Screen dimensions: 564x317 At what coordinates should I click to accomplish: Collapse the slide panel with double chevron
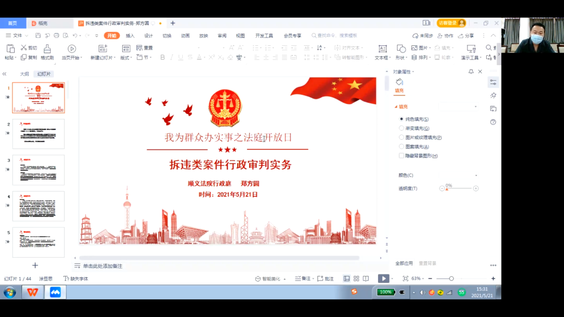click(x=4, y=74)
